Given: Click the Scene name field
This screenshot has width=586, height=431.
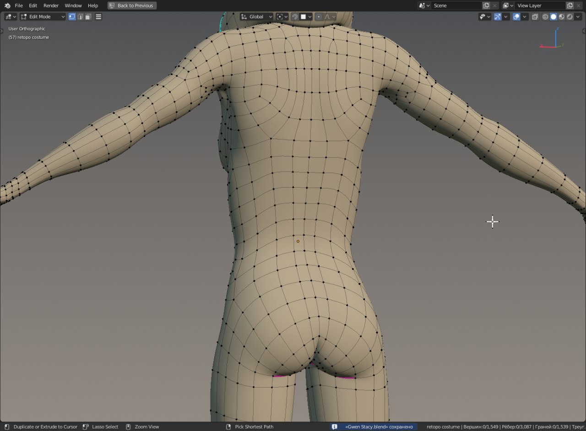Looking at the screenshot, I should [456, 5].
